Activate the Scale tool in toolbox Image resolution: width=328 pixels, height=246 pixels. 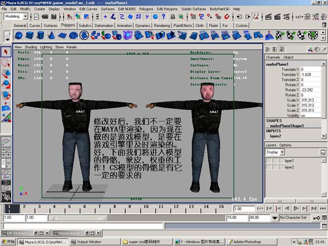6,95
